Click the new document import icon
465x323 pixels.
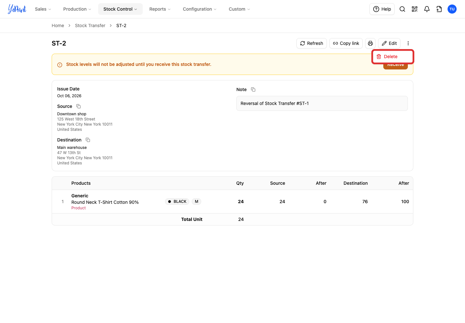(x=439, y=9)
